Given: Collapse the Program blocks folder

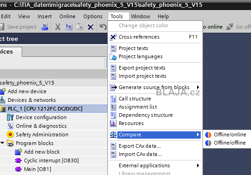Looking at the screenshot, I should (2, 143).
